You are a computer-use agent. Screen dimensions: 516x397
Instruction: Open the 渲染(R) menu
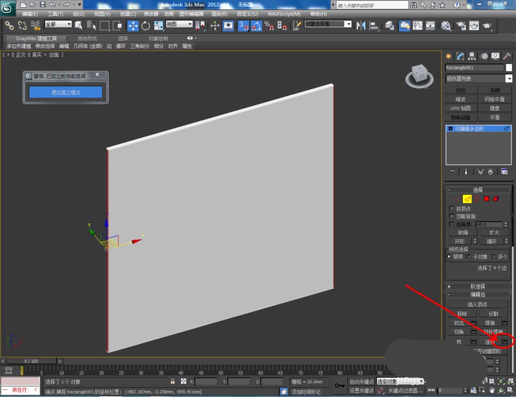tap(219, 14)
